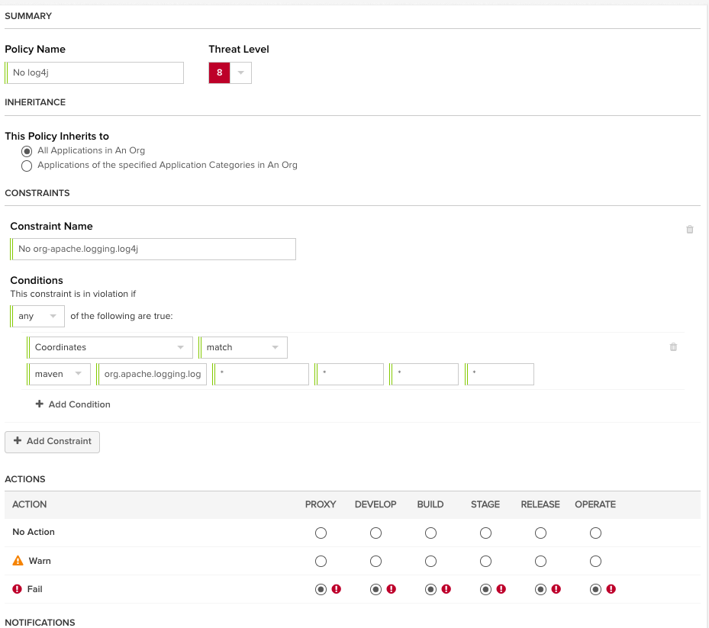Open the maven format dropdown

point(60,374)
